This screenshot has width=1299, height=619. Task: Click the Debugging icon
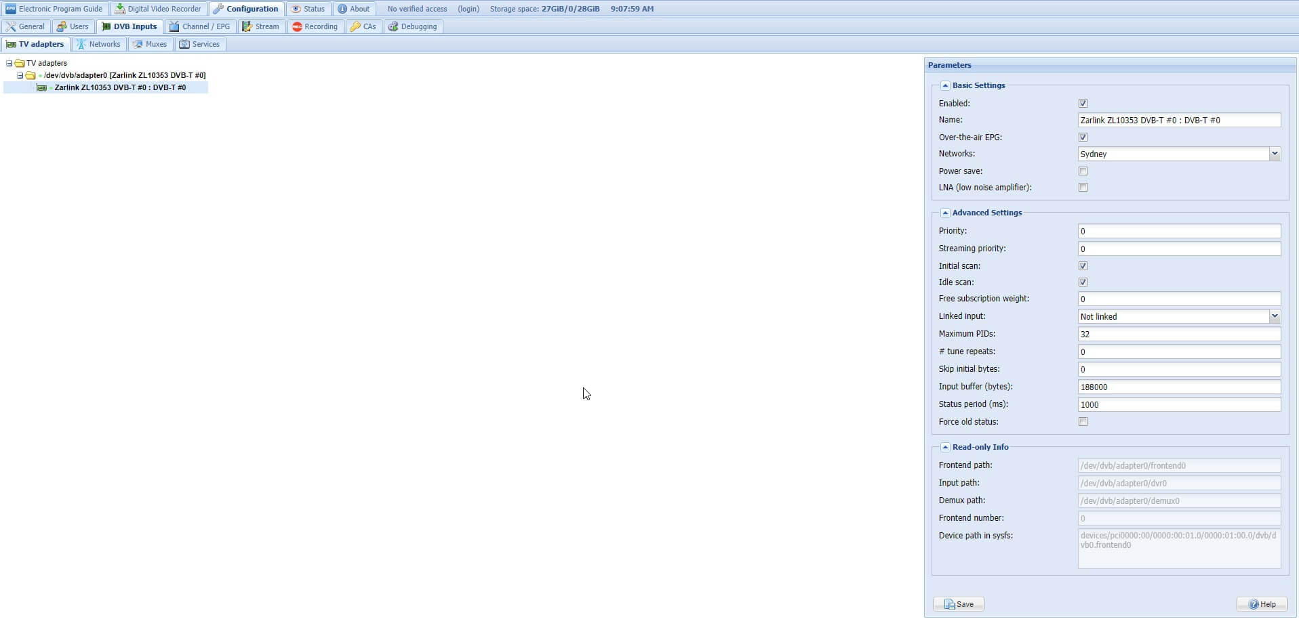pyautogui.click(x=393, y=26)
